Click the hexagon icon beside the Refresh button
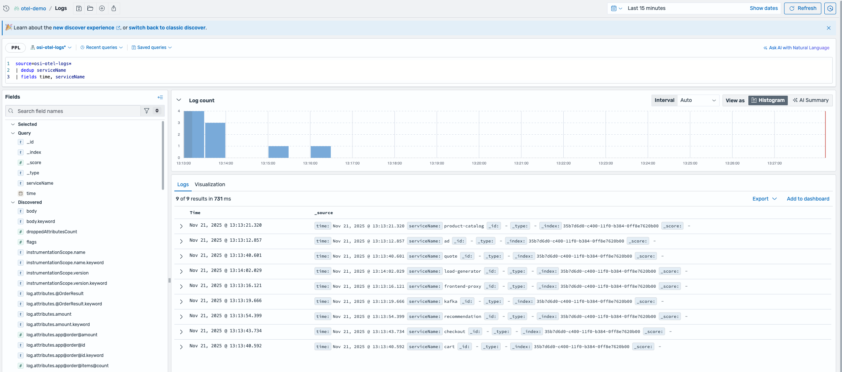This screenshot has height=372, width=842. click(x=830, y=8)
